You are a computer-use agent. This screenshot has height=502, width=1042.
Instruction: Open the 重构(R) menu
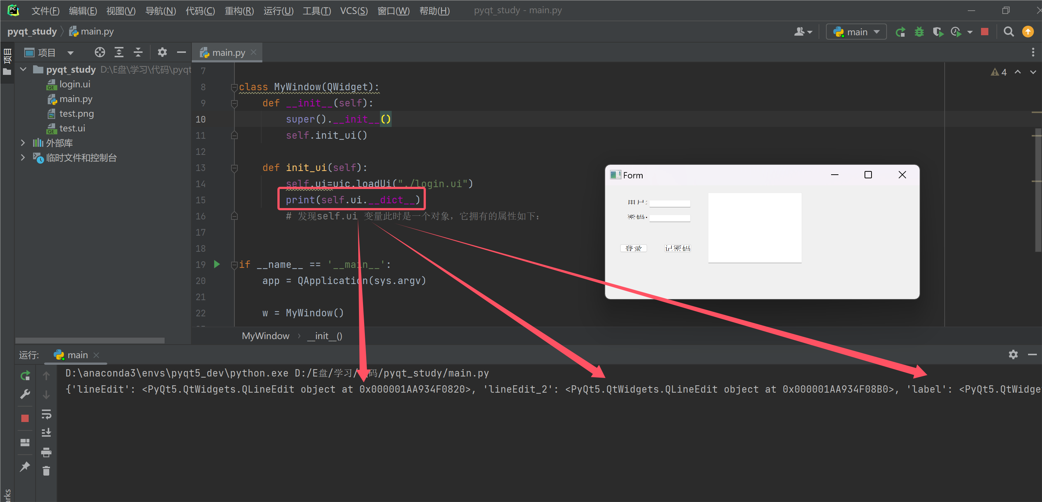tap(240, 11)
